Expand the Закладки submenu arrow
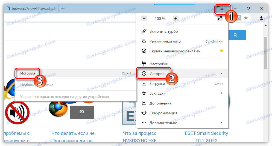 click(x=221, y=93)
